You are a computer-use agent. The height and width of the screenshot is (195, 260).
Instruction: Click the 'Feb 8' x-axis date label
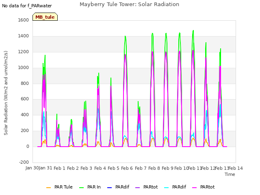154,168
